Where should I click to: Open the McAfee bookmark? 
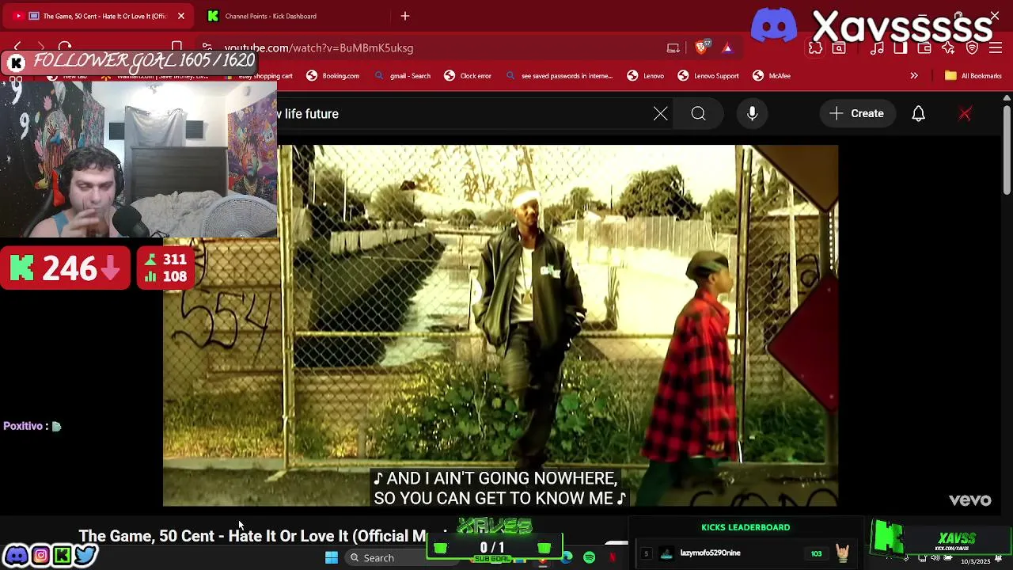click(772, 76)
